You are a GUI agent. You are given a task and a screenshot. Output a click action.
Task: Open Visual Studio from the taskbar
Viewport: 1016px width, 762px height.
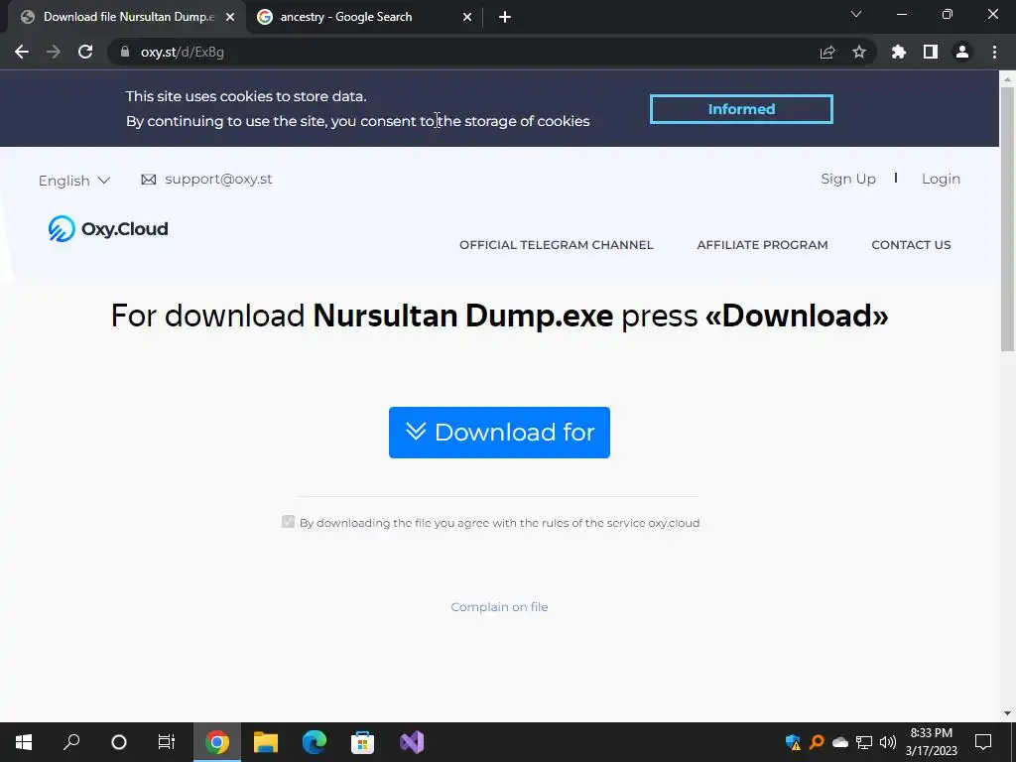point(412,742)
